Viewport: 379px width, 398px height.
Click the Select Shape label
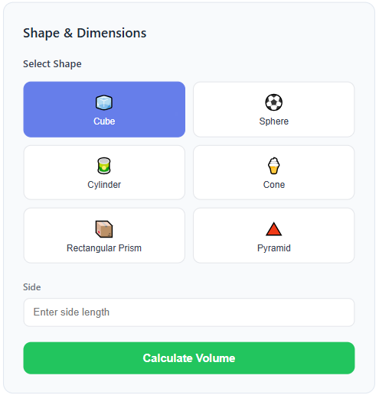[52, 64]
